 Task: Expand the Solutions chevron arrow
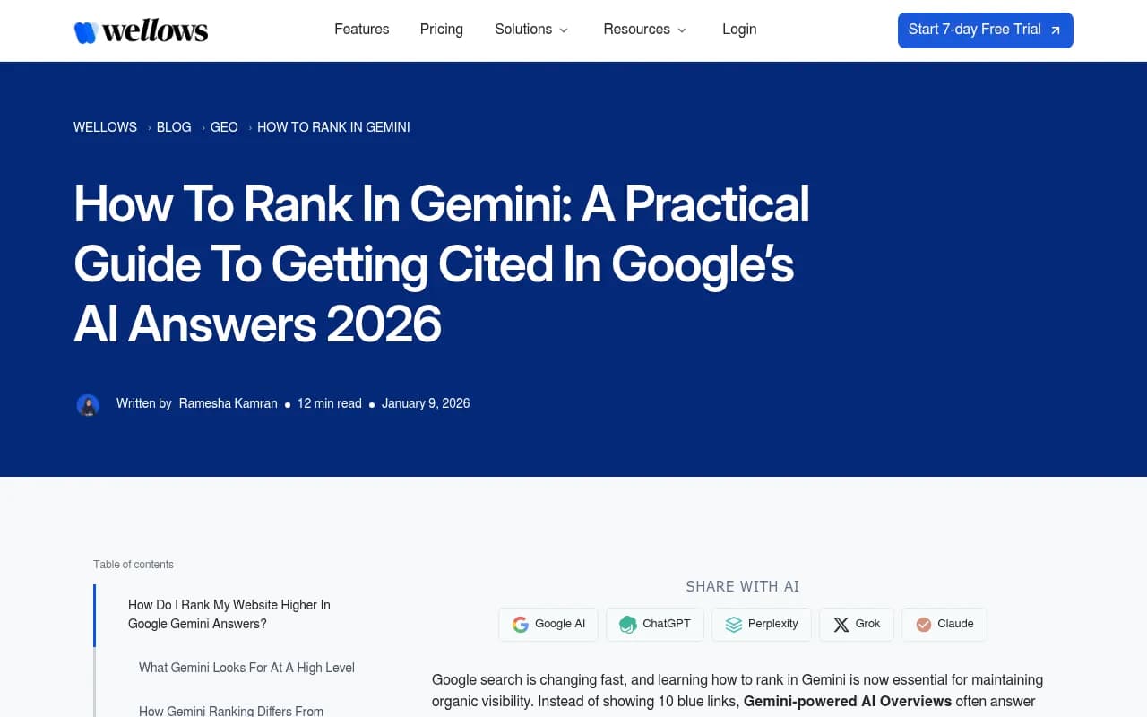coord(563,30)
